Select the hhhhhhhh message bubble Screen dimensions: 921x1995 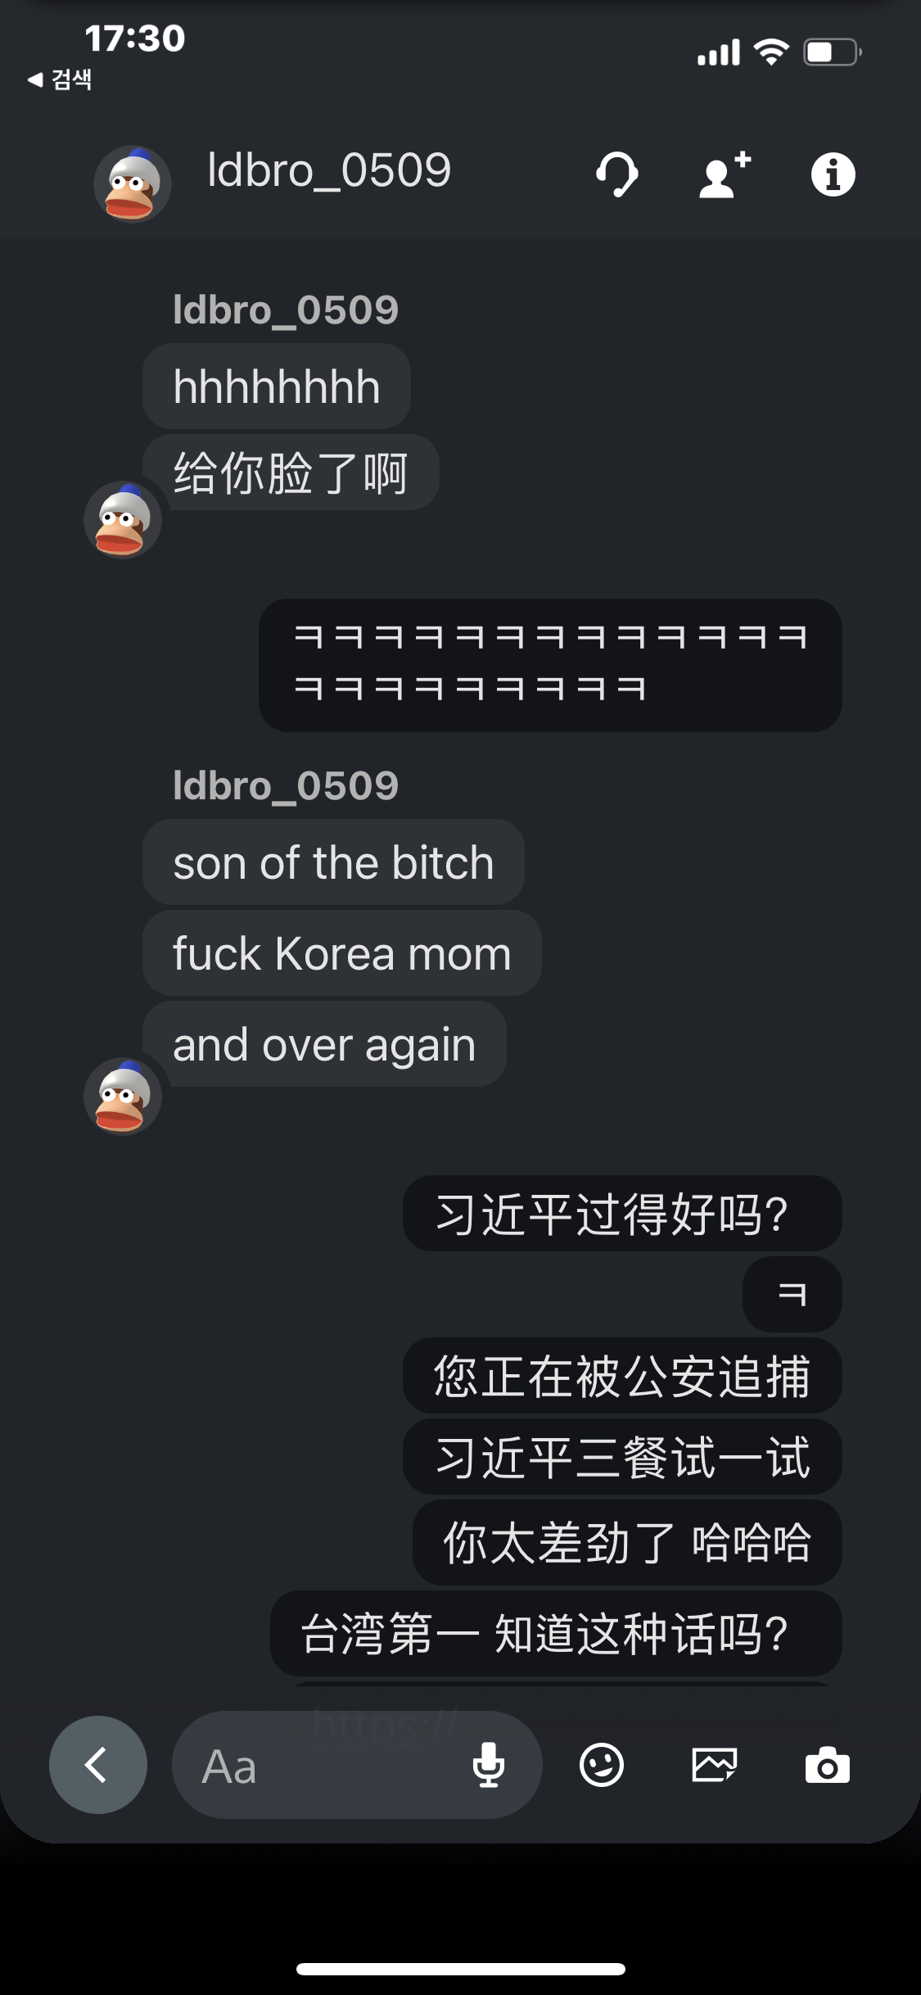tap(277, 386)
